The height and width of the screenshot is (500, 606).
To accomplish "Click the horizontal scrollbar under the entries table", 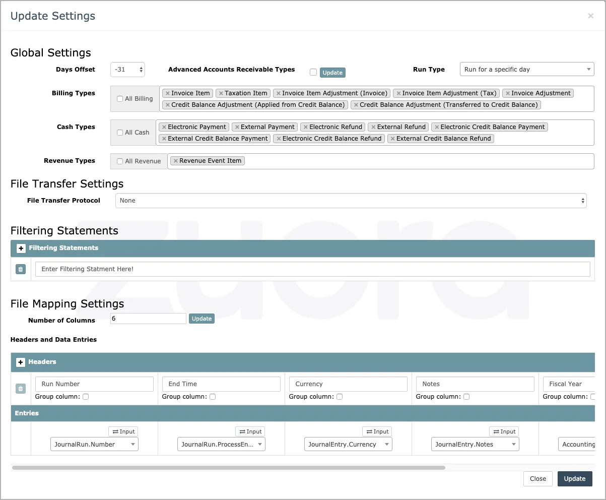I will (x=229, y=468).
